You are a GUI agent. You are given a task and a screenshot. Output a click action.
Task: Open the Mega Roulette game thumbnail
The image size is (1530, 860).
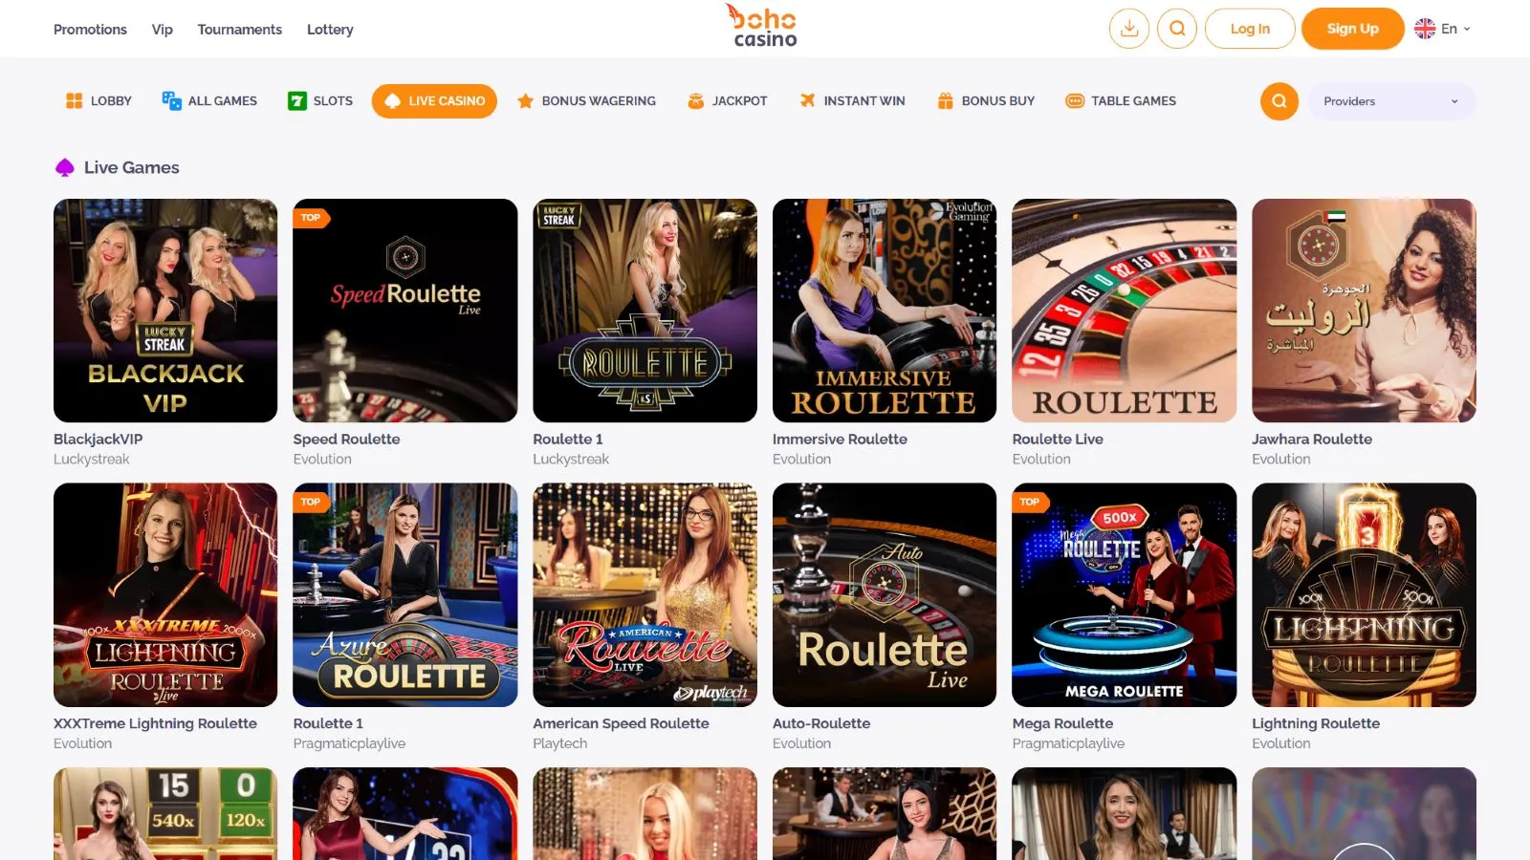(1124, 594)
